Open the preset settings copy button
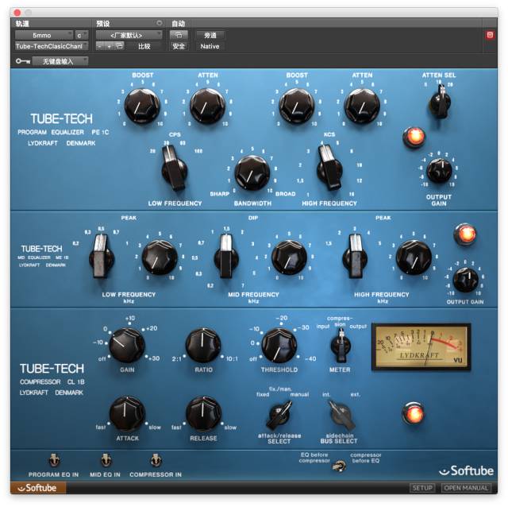The height and width of the screenshot is (507, 508). click(x=119, y=46)
